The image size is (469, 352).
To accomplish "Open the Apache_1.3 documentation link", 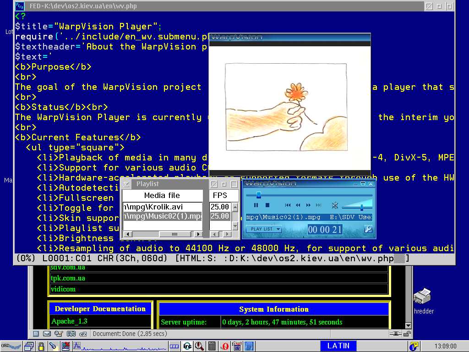I will coord(70,321).
